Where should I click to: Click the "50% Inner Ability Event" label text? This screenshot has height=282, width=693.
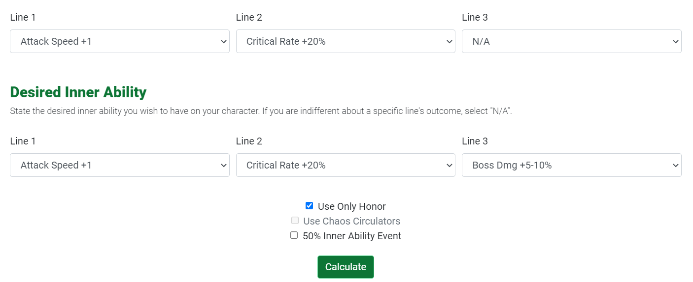[x=352, y=236]
